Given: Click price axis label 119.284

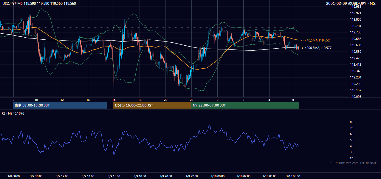Looking at the screenshot, I should click(x=355, y=77).
